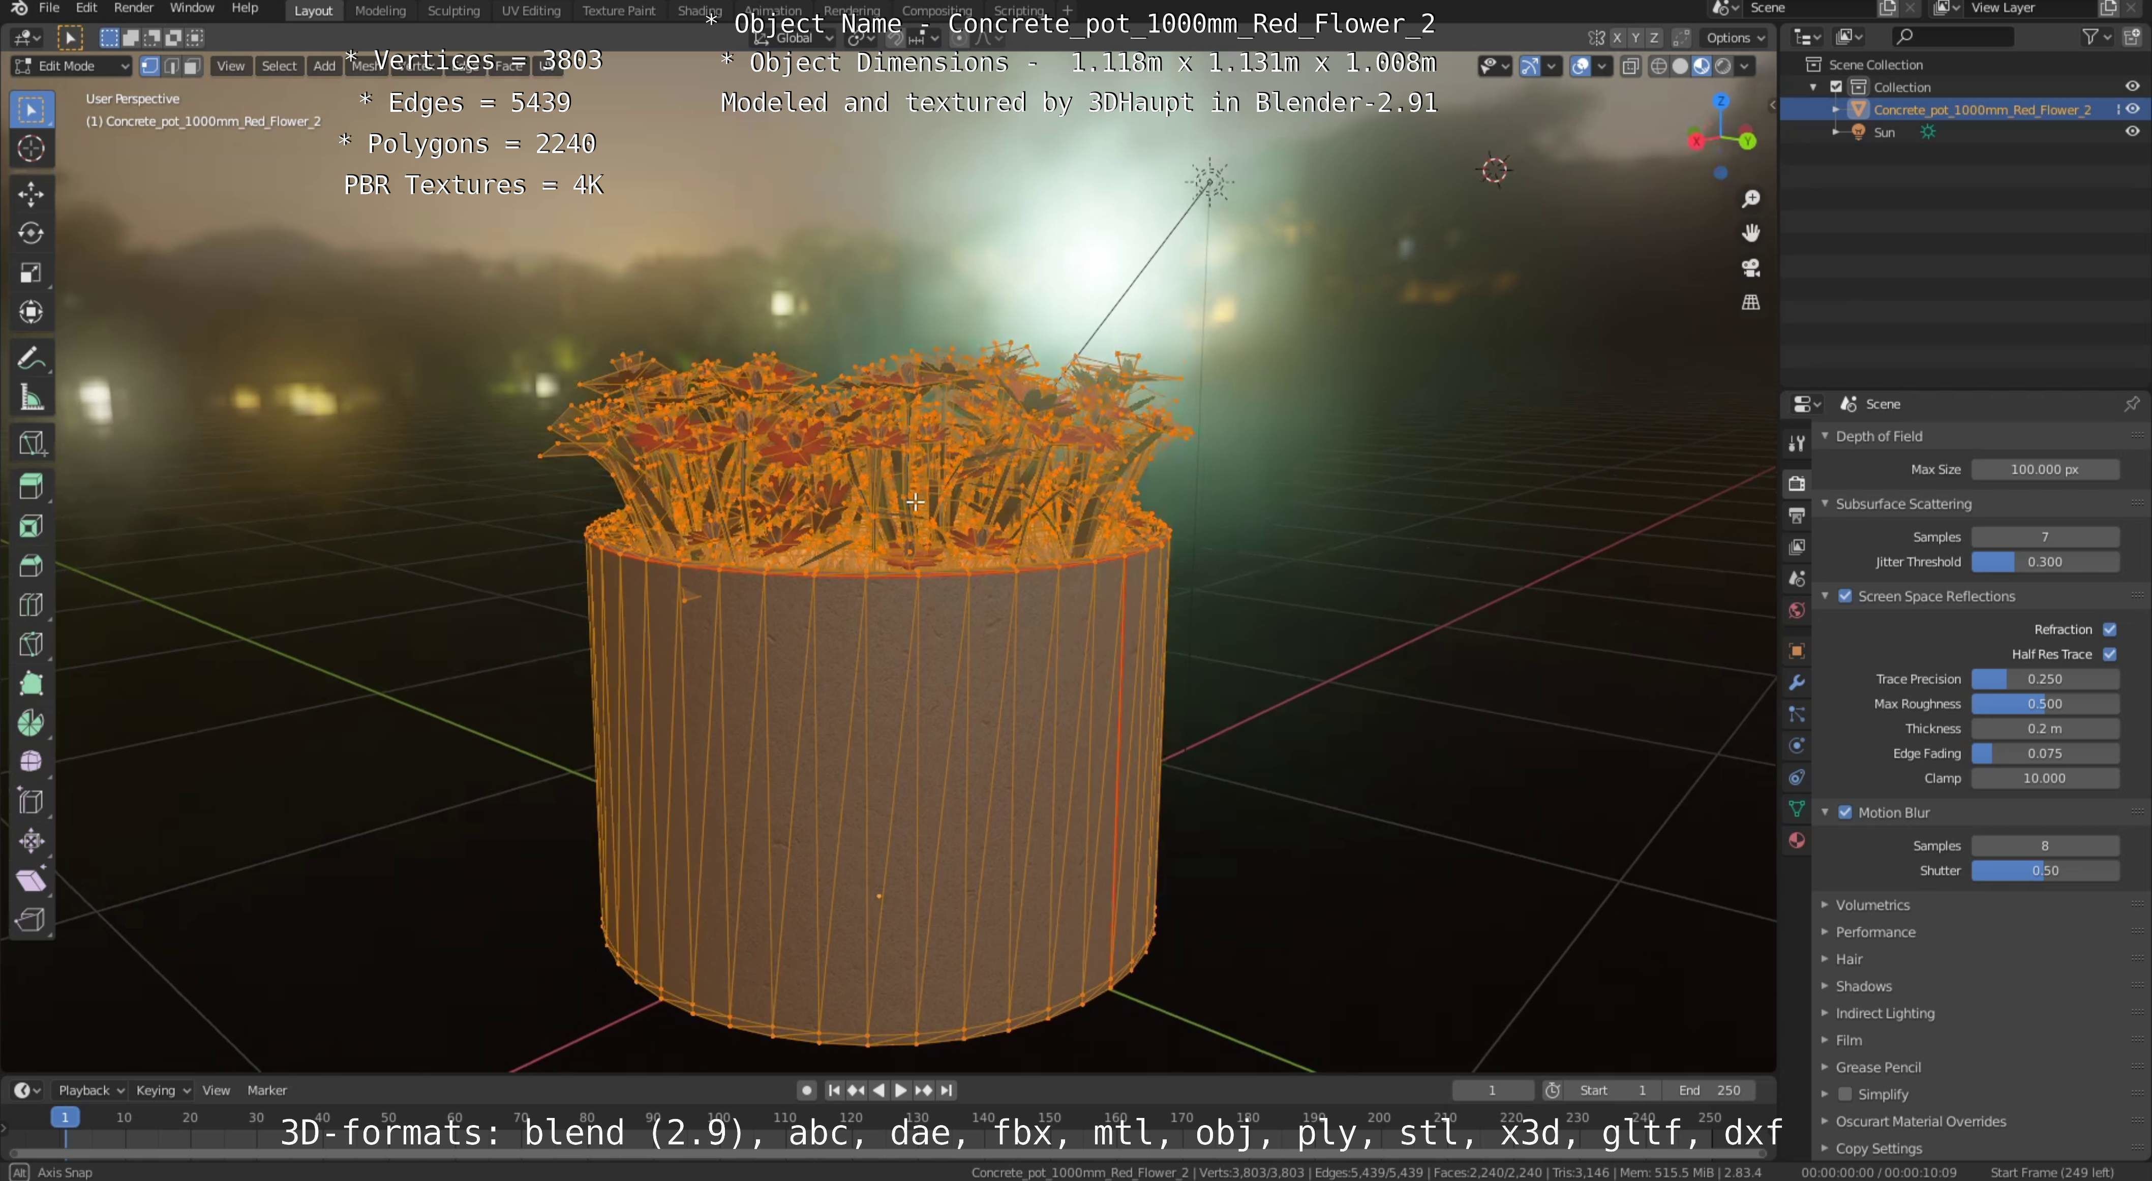
Task: Jump to the last frame button
Action: click(x=947, y=1091)
